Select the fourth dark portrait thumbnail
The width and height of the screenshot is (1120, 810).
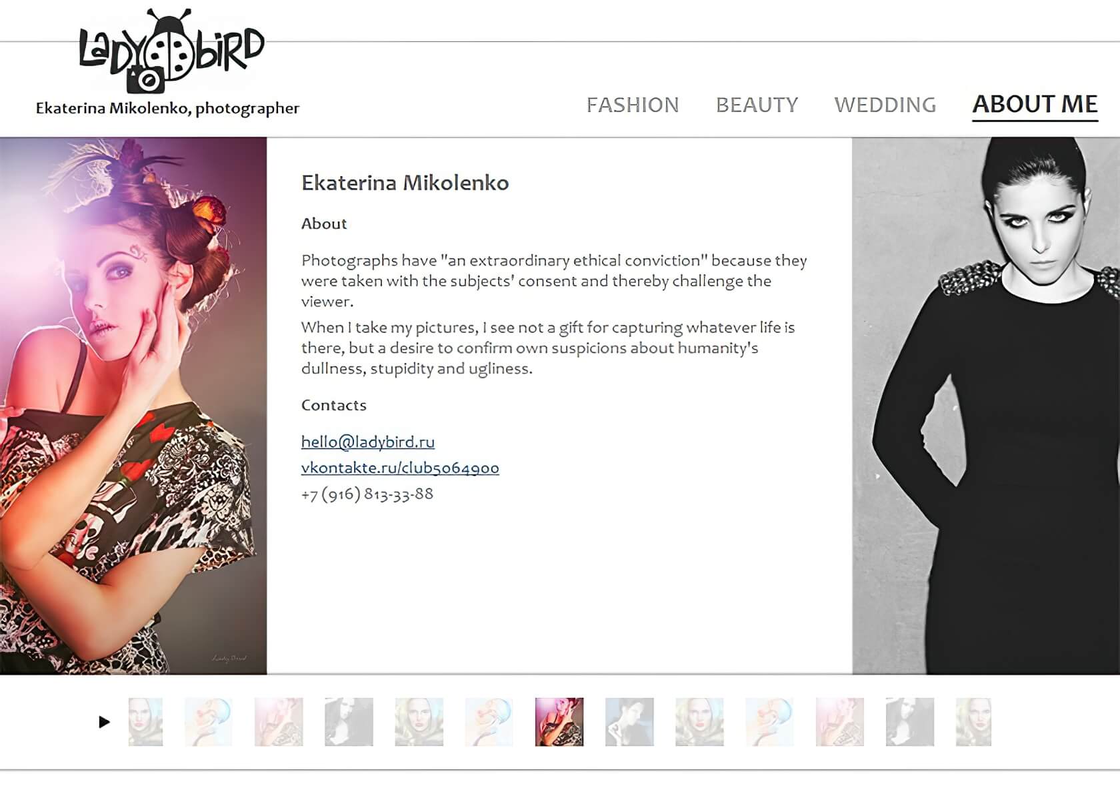click(349, 722)
